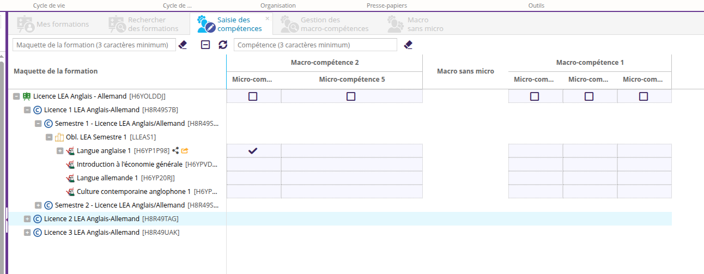Collapse Semestre 1 - Licence LEA node
704x274 pixels.
[38, 124]
